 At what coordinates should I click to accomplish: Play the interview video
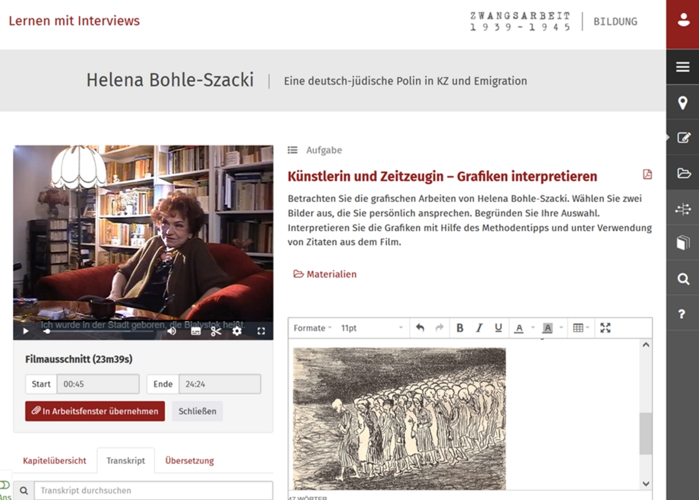click(26, 331)
